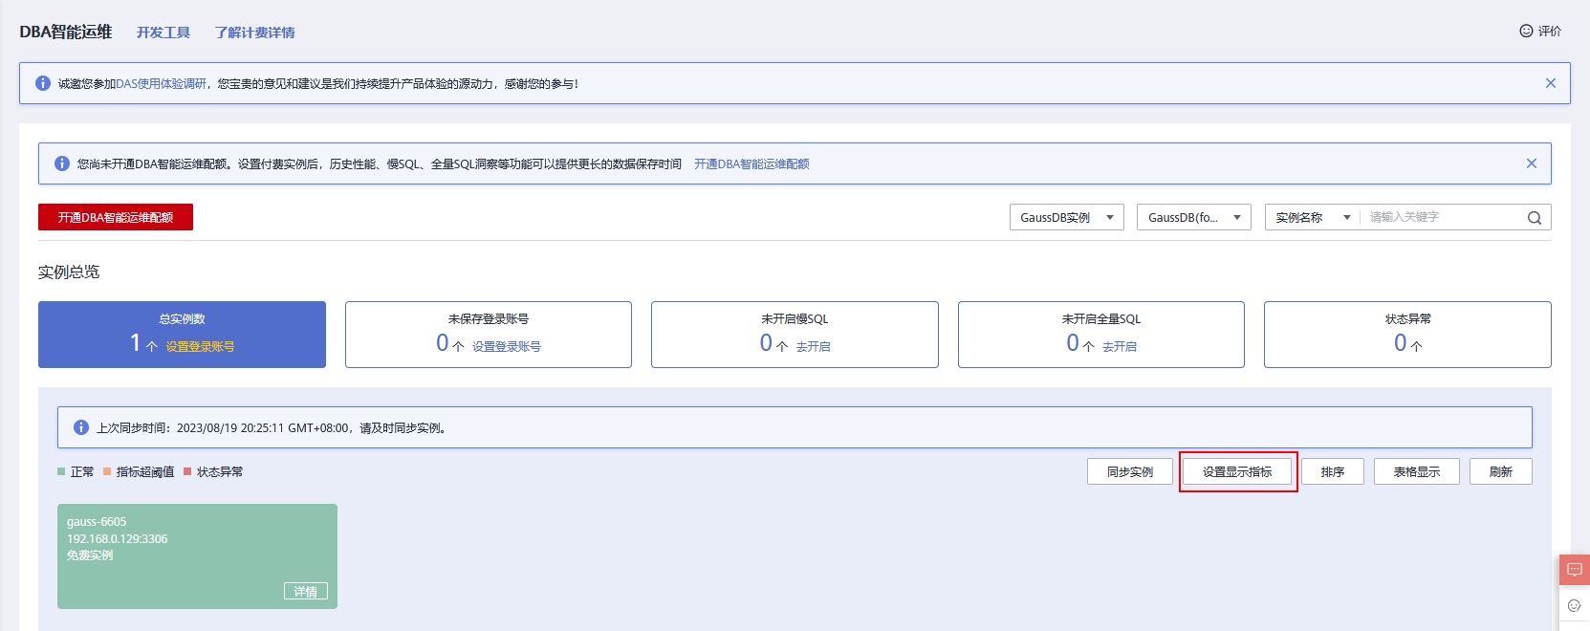Click the info icon in quota notice

point(62,163)
